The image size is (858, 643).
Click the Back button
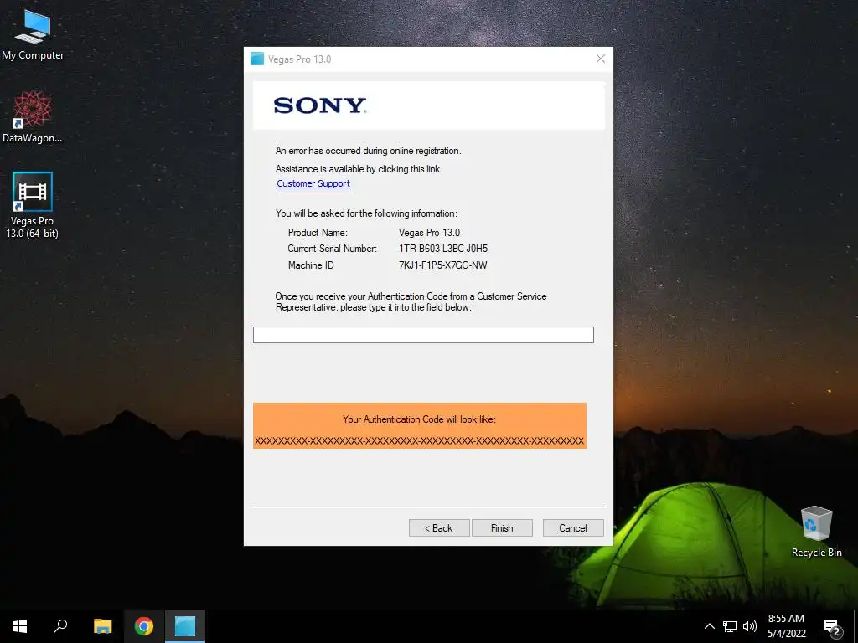coord(439,528)
